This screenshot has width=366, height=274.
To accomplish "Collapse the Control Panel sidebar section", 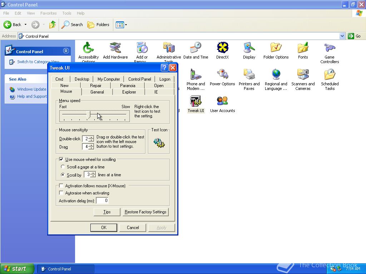I will pyautogui.click(x=66, y=51).
